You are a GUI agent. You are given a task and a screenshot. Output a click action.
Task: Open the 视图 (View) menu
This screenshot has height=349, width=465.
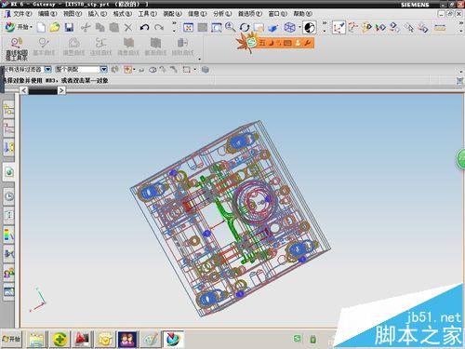point(73,14)
